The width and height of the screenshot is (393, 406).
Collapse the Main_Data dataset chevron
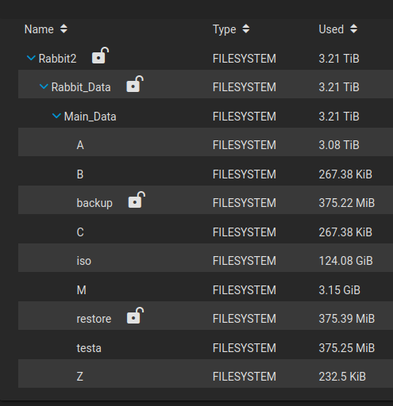(56, 116)
